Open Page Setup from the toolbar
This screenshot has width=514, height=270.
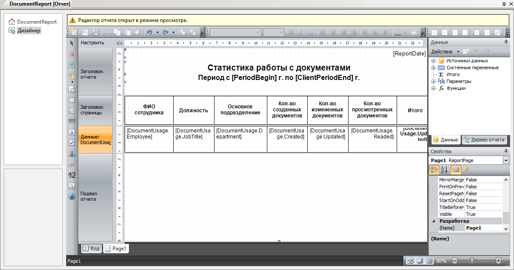[x=95, y=32]
